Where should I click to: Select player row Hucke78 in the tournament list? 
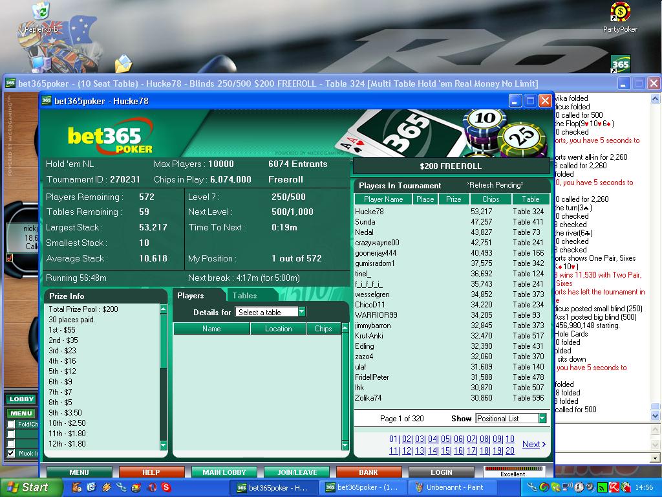(452, 212)
